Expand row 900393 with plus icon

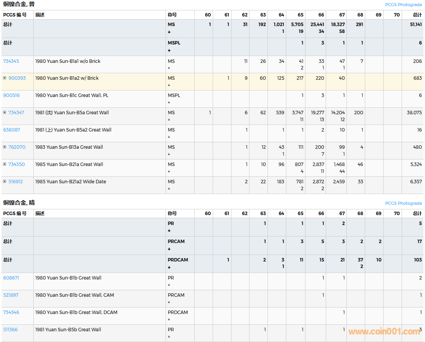point(5,78)
